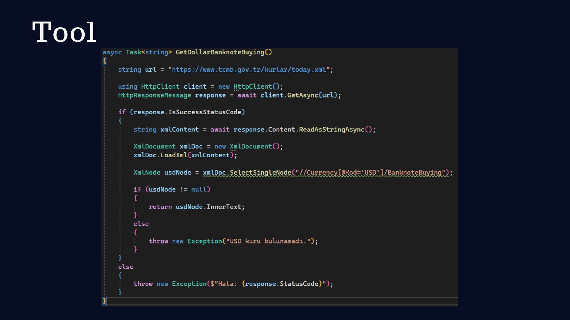Image resolution: width=570 pixels, height=320 pixels.
Task: Click the GetAsync method call
Action: point(303,95)
